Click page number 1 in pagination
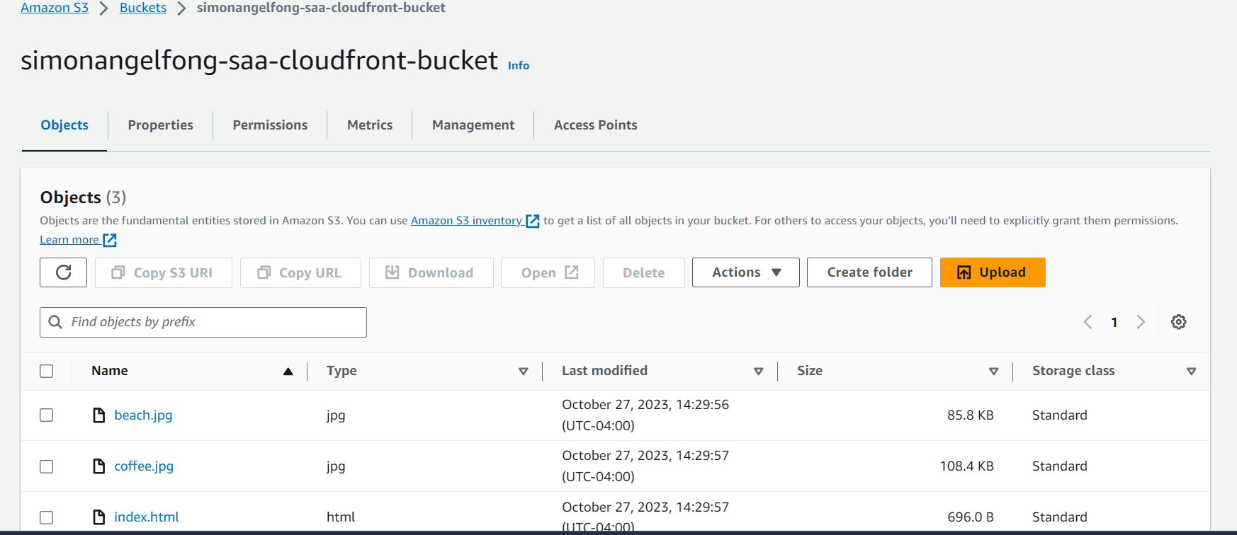This screenshot has height=535, width=1237. pyautogui.click(x=1114, y=323)
